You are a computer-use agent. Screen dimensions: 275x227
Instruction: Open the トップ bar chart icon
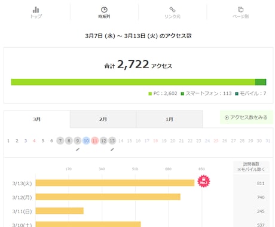pyautogui.click(x=36, y=10)
